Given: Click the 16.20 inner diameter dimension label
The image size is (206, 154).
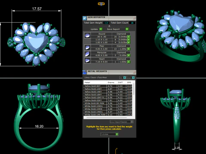Looking at the screenshot, I should 39,126.
